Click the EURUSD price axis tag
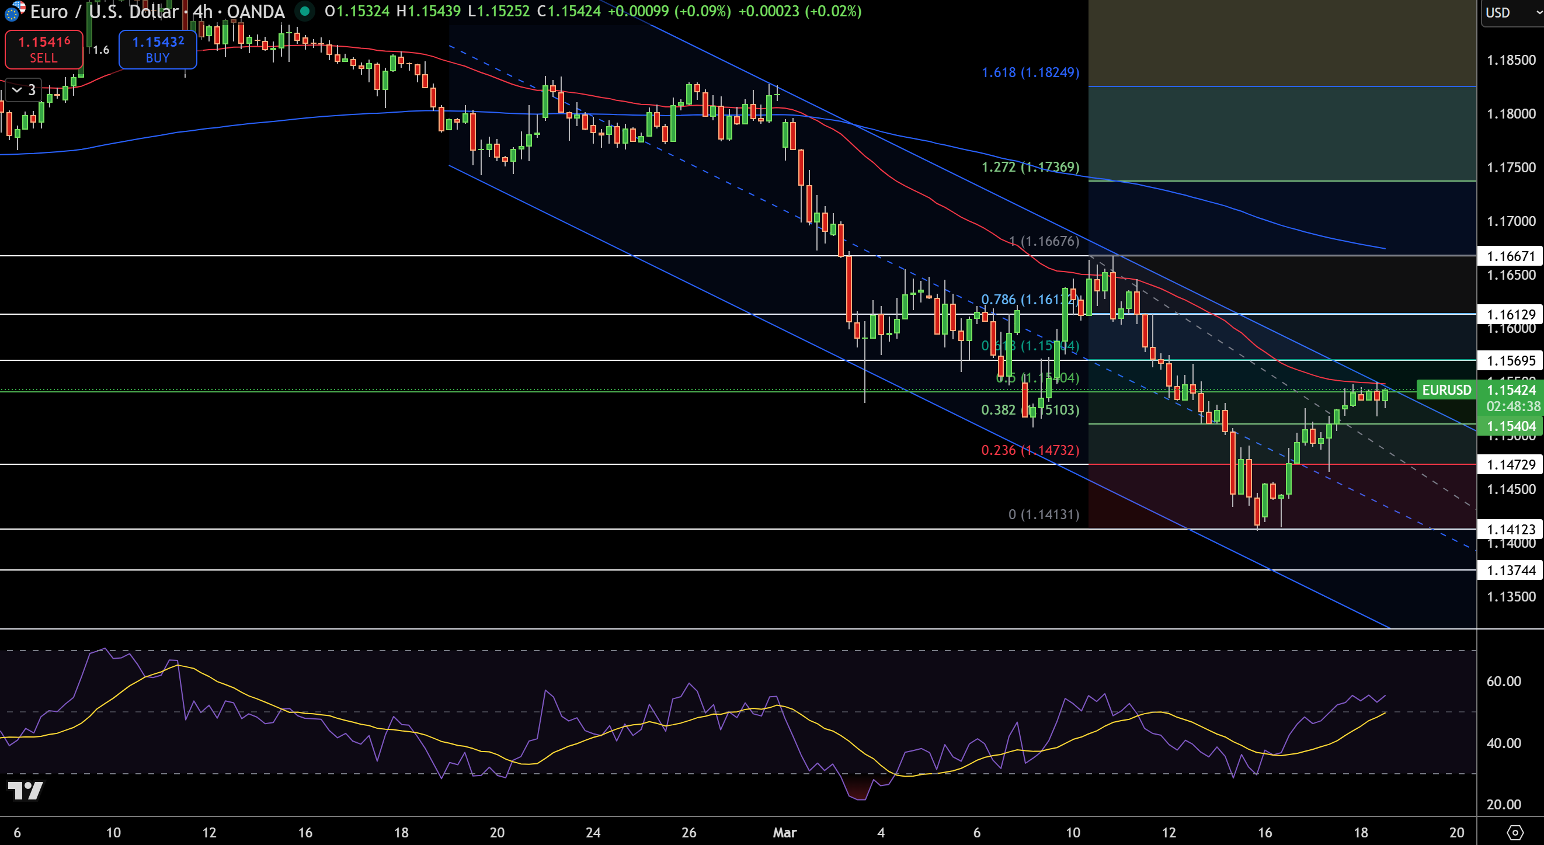Image resolution: width=1544 pixels, height=845 pixels. (x=1446, y=390)
